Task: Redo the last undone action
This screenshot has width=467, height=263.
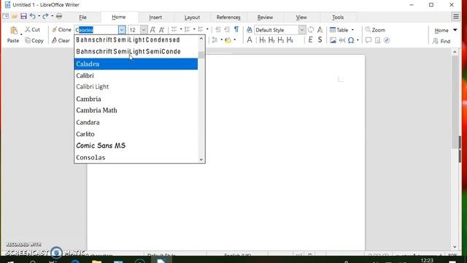Action: 45,16
